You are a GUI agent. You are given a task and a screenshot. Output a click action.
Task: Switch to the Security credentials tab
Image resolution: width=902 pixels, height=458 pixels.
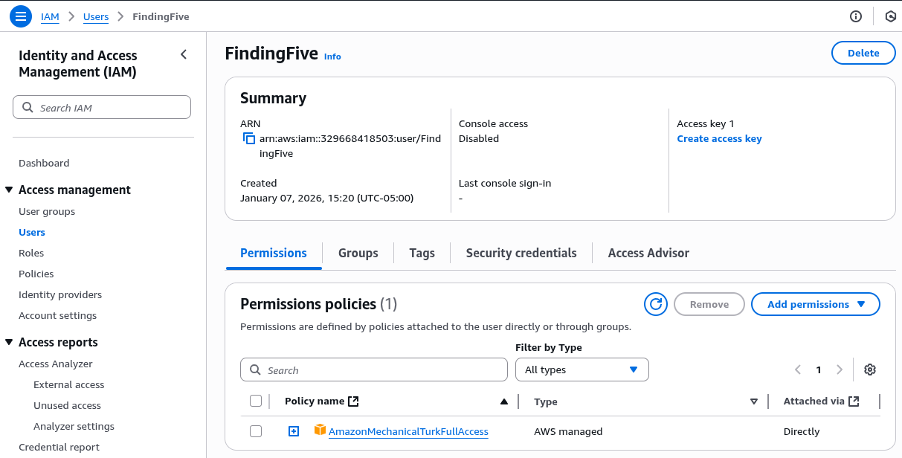[521, 253]
